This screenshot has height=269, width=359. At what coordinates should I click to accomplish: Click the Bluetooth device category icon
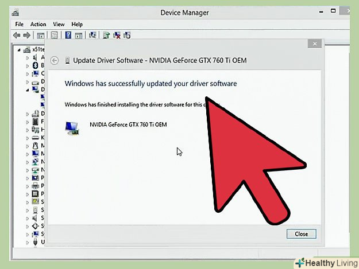(x=35, y=65)
